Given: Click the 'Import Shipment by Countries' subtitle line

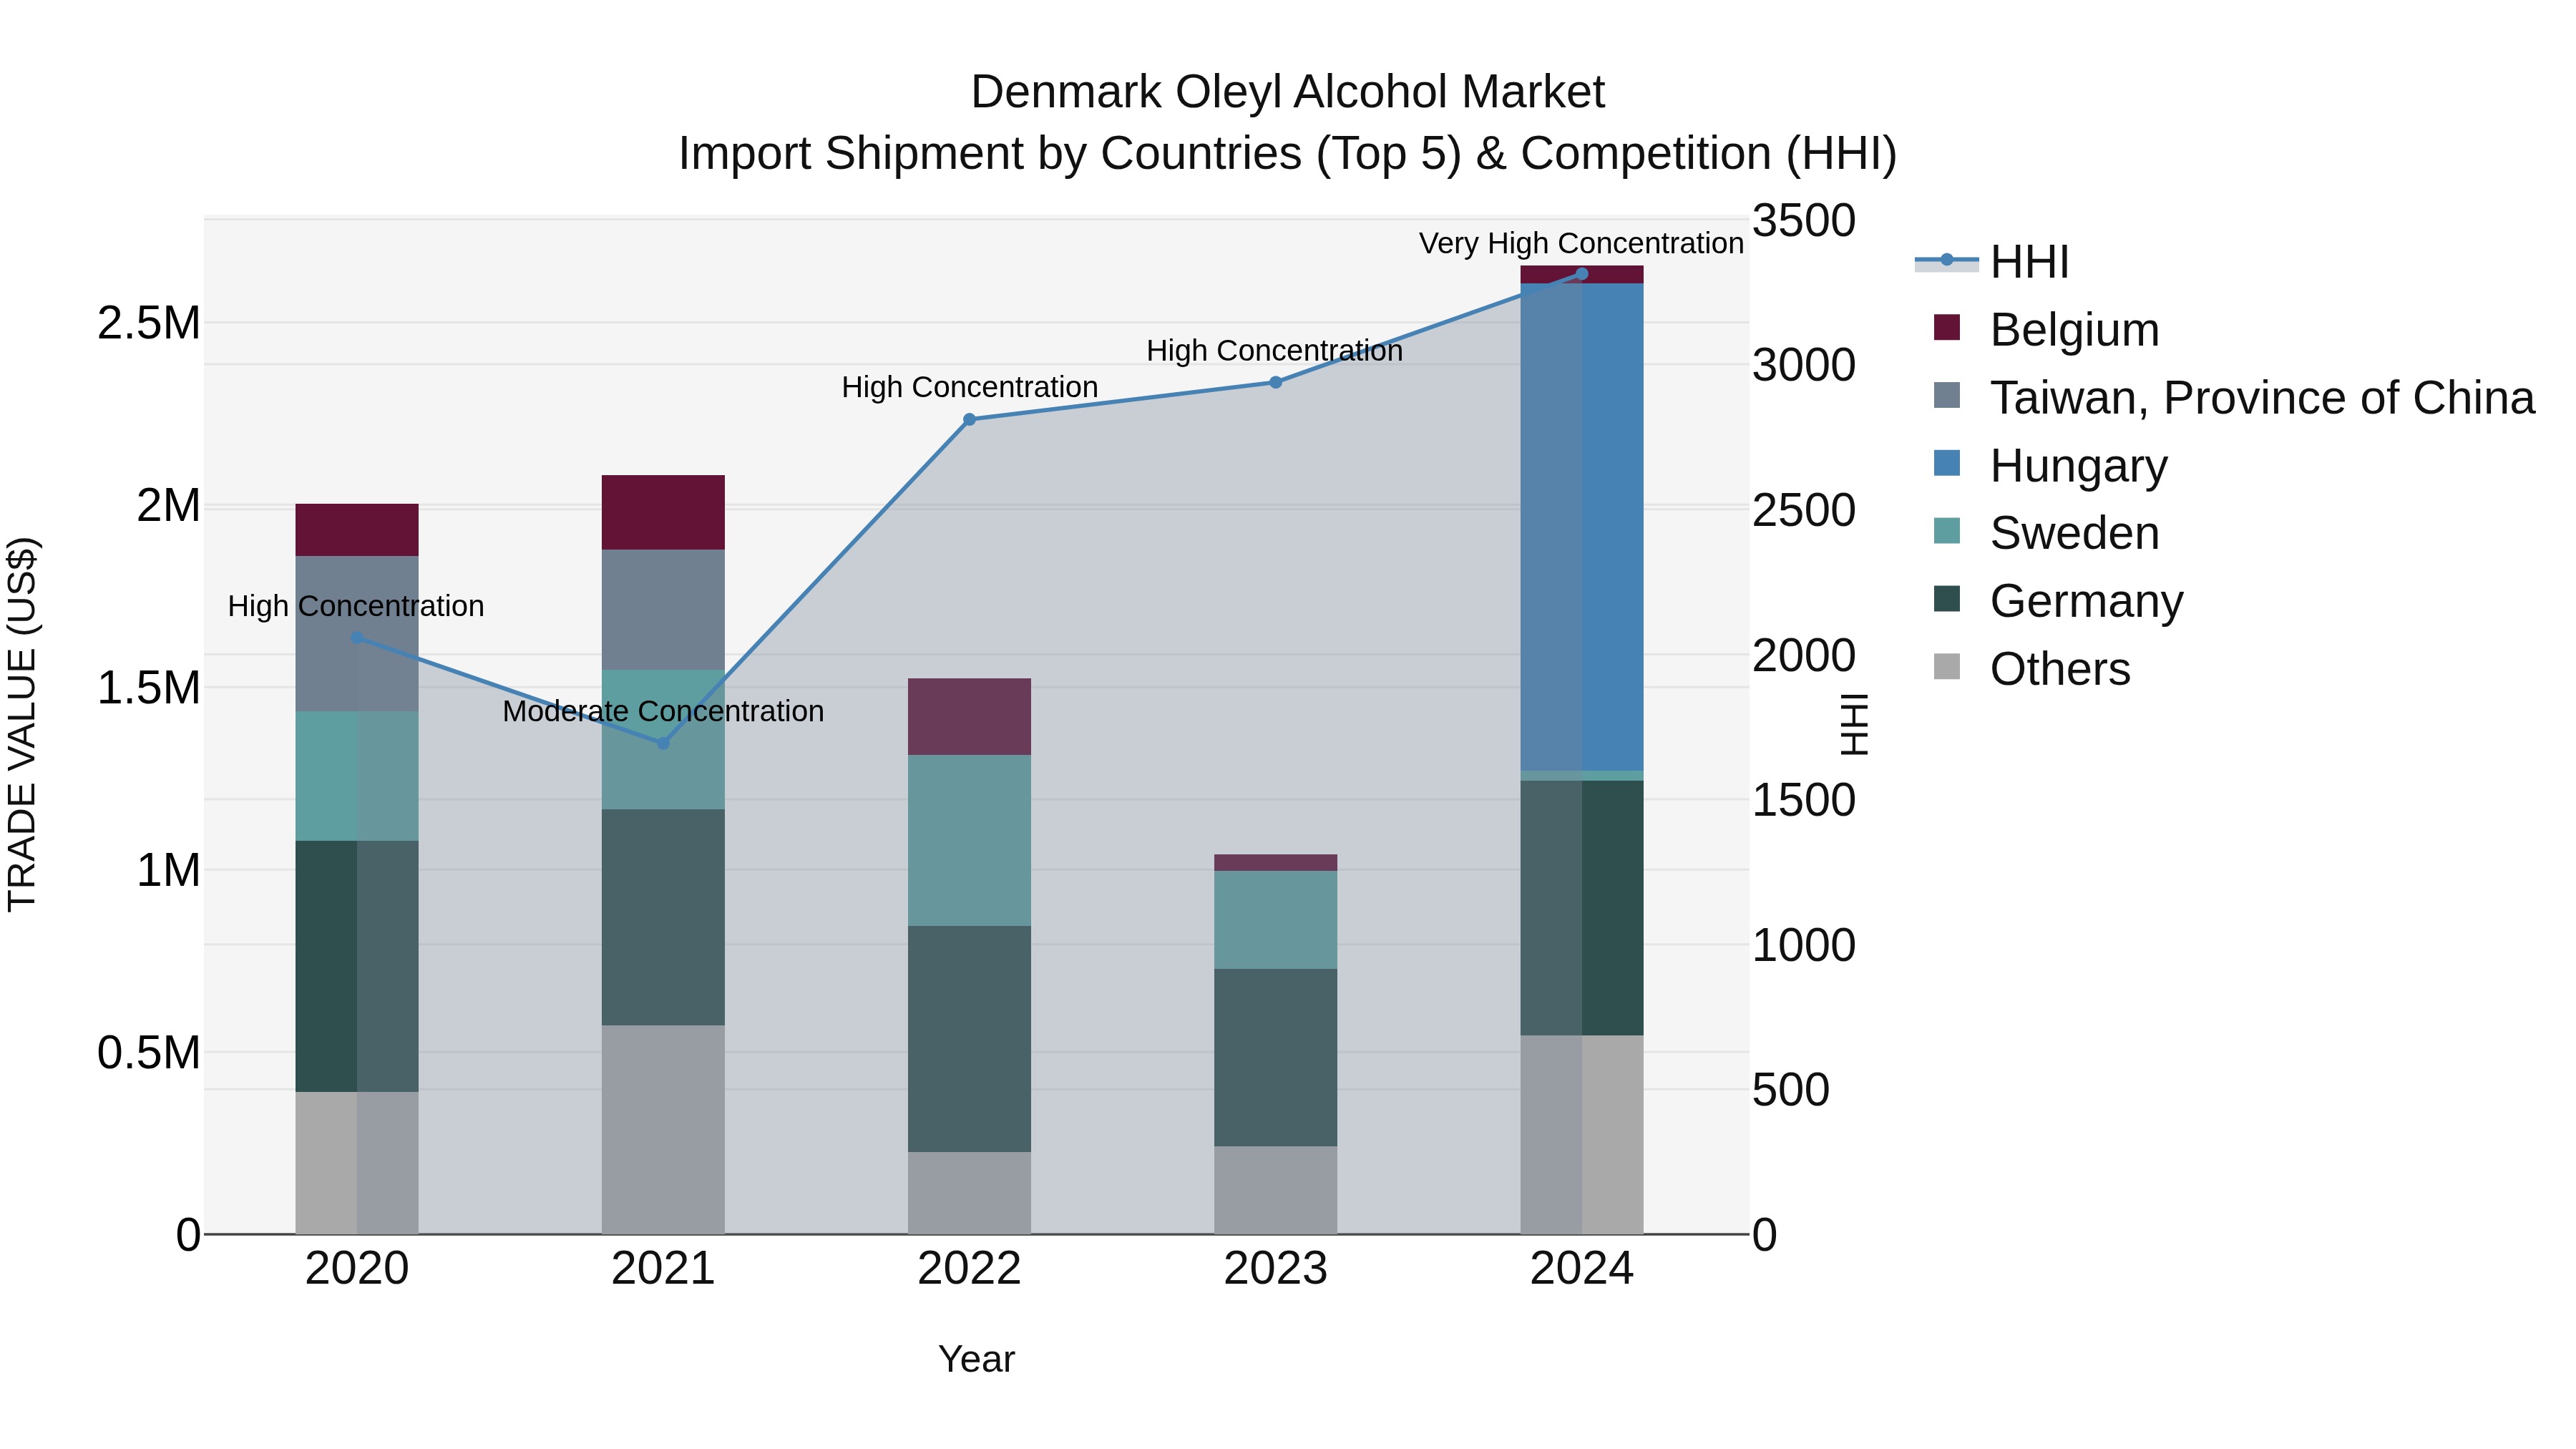Looking at the screenshot, I should tap(1287, 154).
